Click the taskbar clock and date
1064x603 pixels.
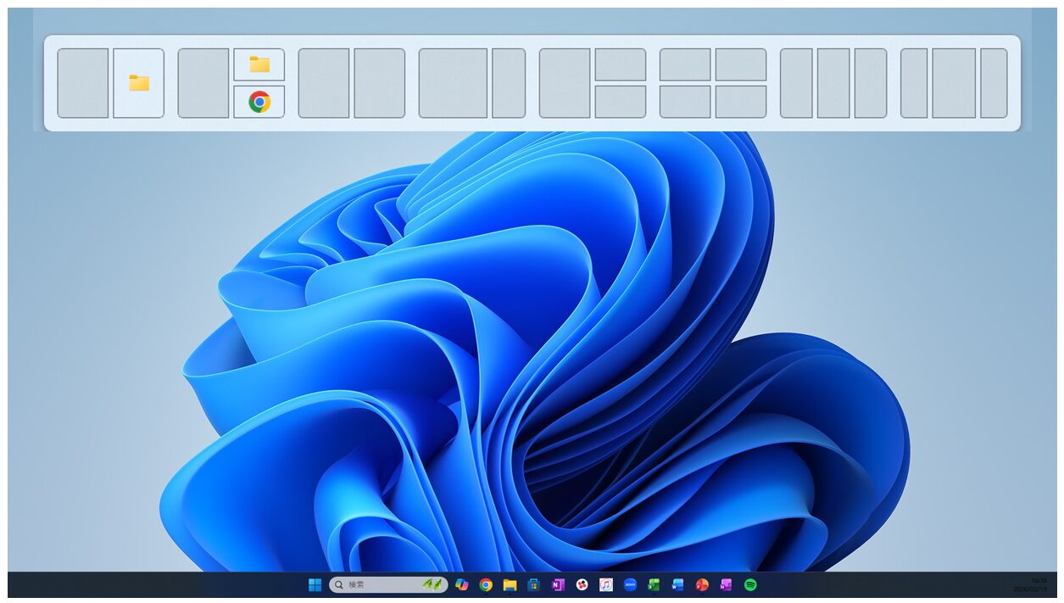(x=1029, y=584)
